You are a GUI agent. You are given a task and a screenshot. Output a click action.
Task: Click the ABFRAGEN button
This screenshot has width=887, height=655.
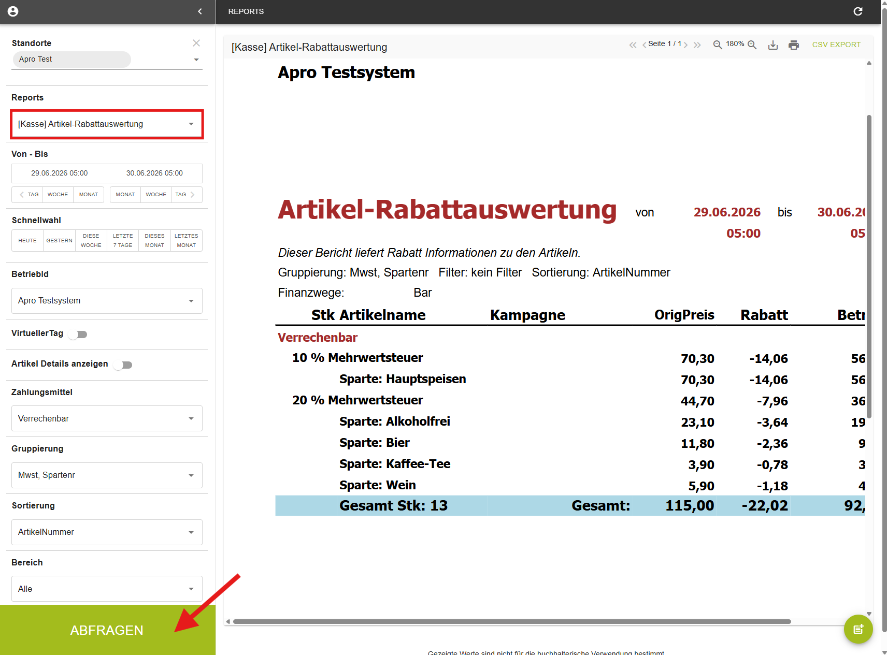pyautogui.click(x=108, y=630)
